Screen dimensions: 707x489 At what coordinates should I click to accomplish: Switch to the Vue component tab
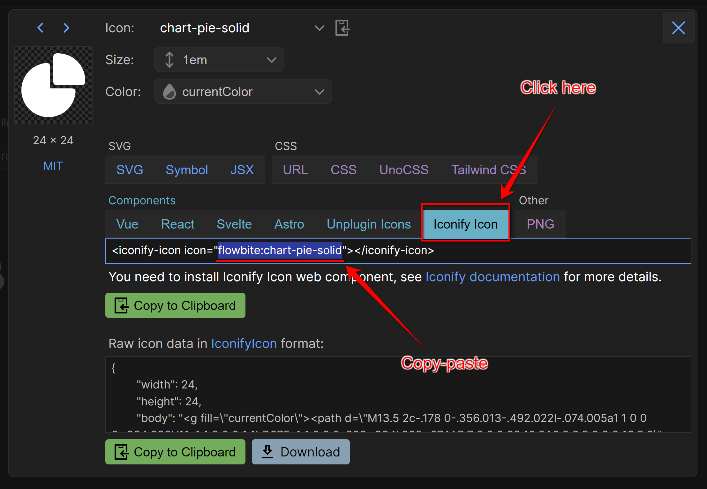127,224
